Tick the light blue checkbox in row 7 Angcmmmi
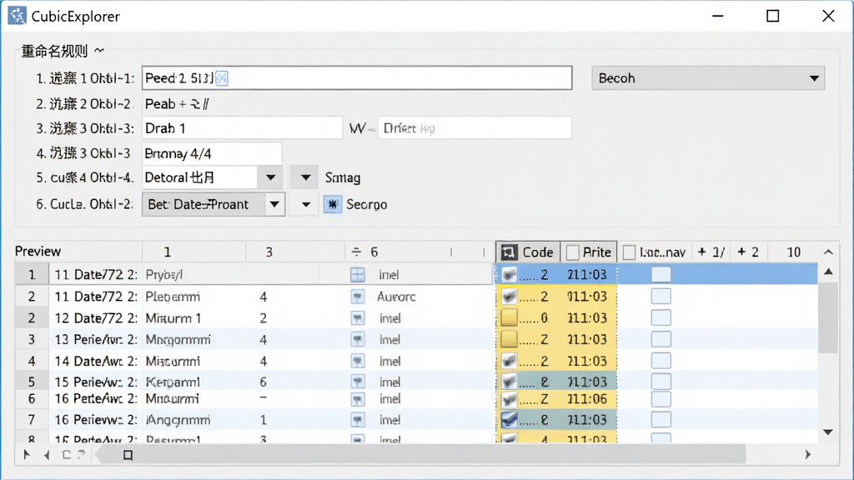The height and width of the screenshot is (480, 854). coord(661,420)
